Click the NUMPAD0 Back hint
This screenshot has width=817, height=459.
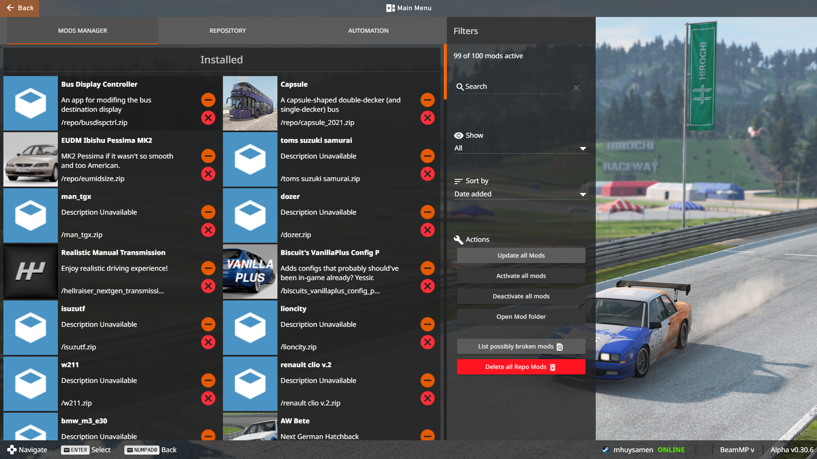pyautogui.click(x=150, y=450)
